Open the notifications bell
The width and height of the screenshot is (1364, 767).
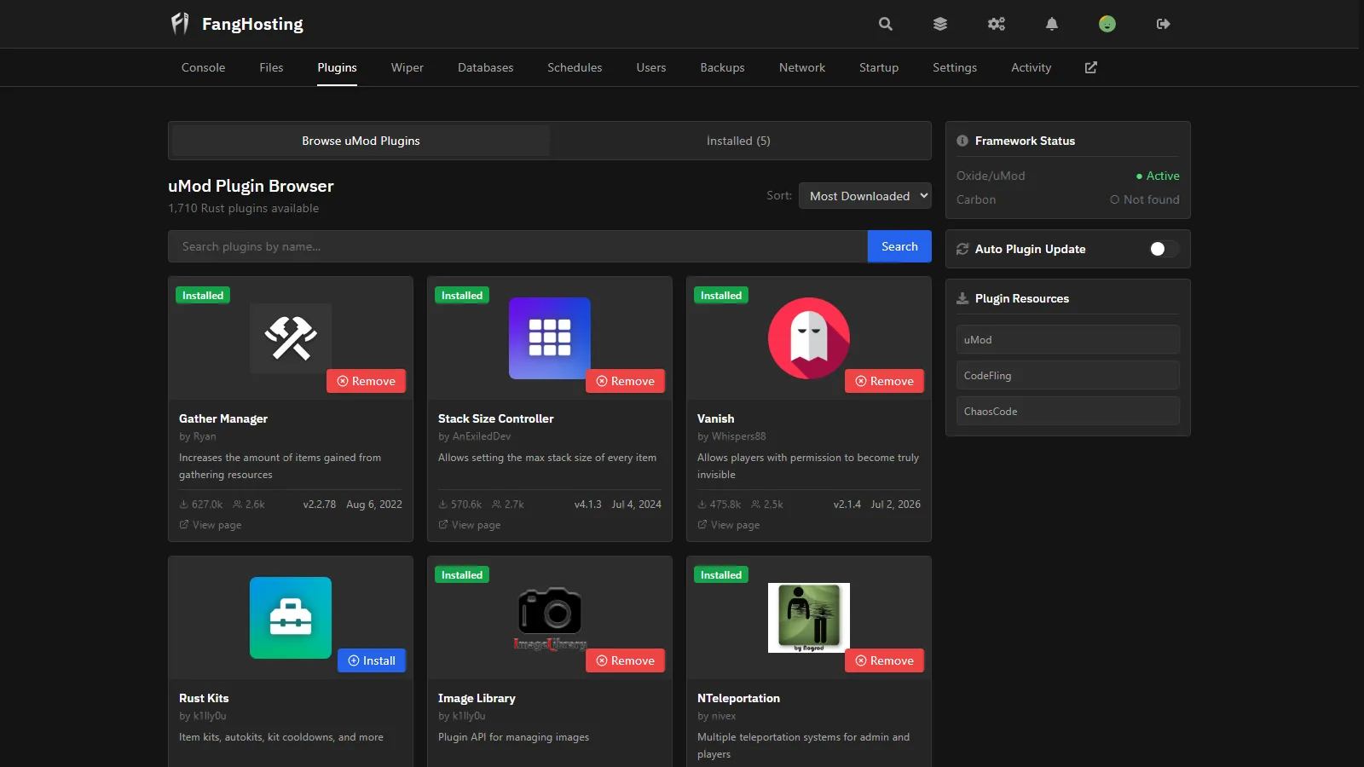pyautogui.click(x=1052, y=24)
